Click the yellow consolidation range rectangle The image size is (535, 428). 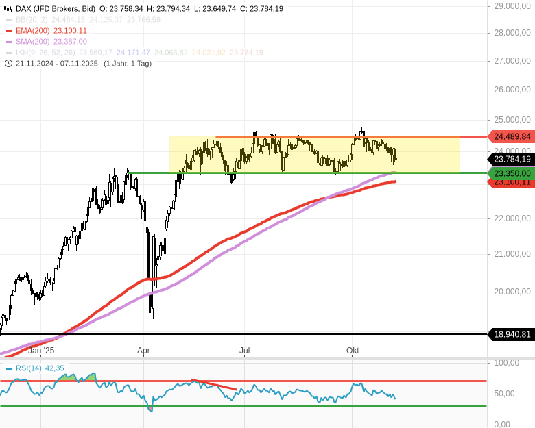point(425,155)
